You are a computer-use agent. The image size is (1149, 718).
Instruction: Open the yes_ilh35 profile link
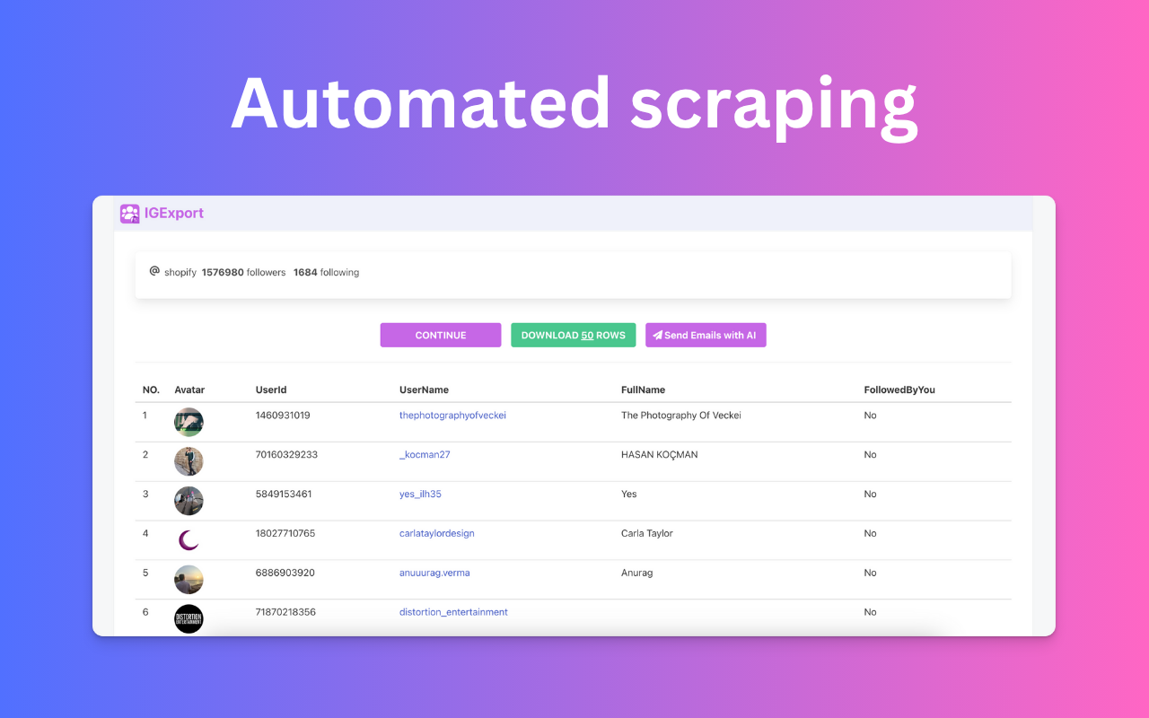coord(420,494)
